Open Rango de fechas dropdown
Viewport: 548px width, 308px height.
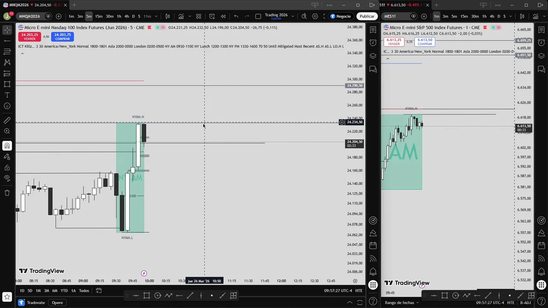pyautogui.click(x=402, y=302)
